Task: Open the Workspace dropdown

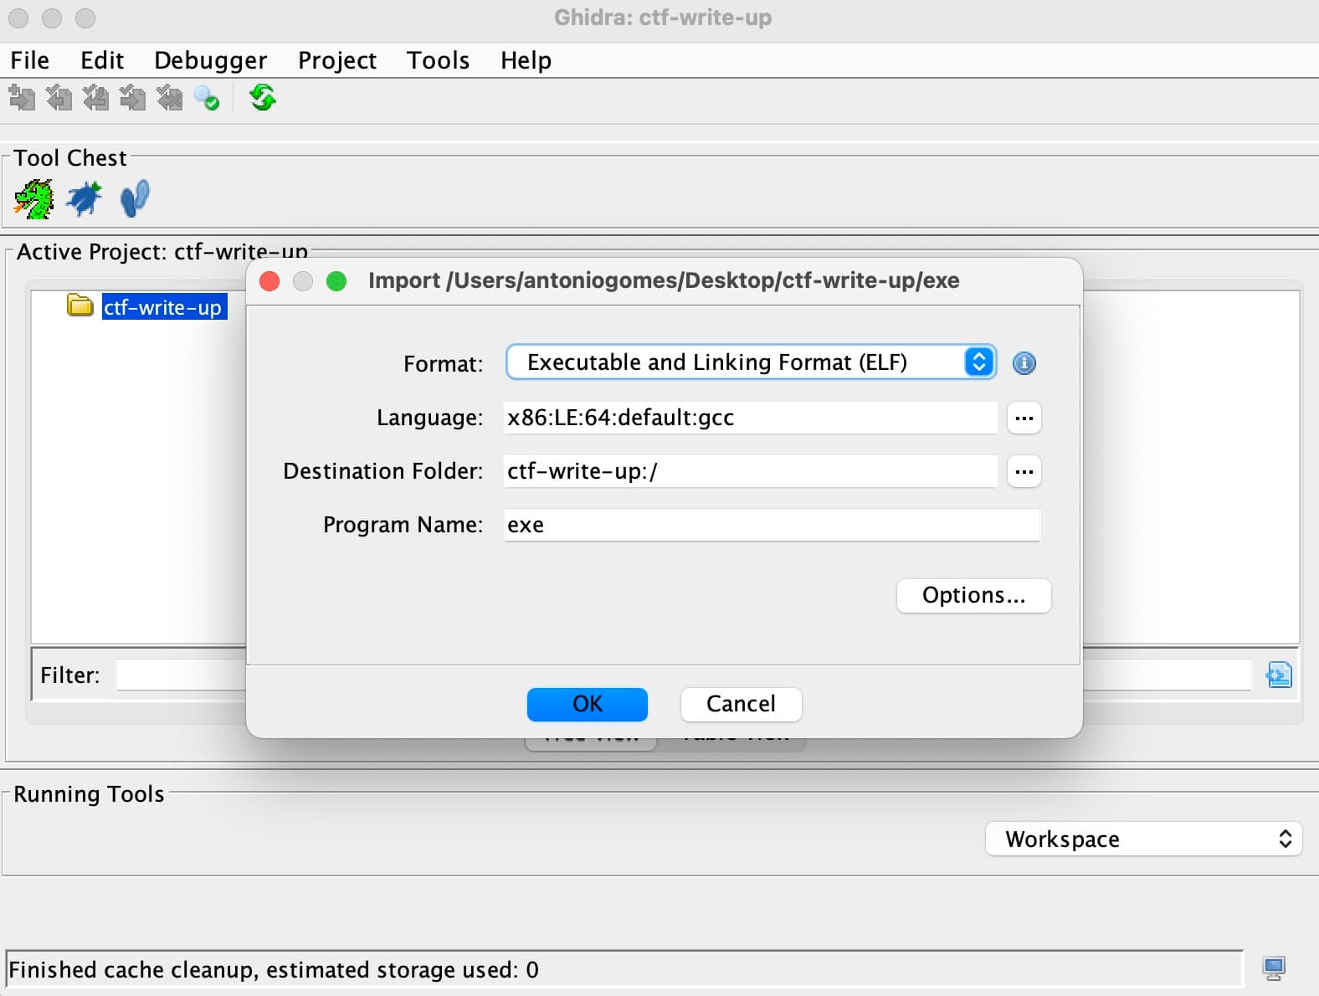Action: pos(1143,839)
